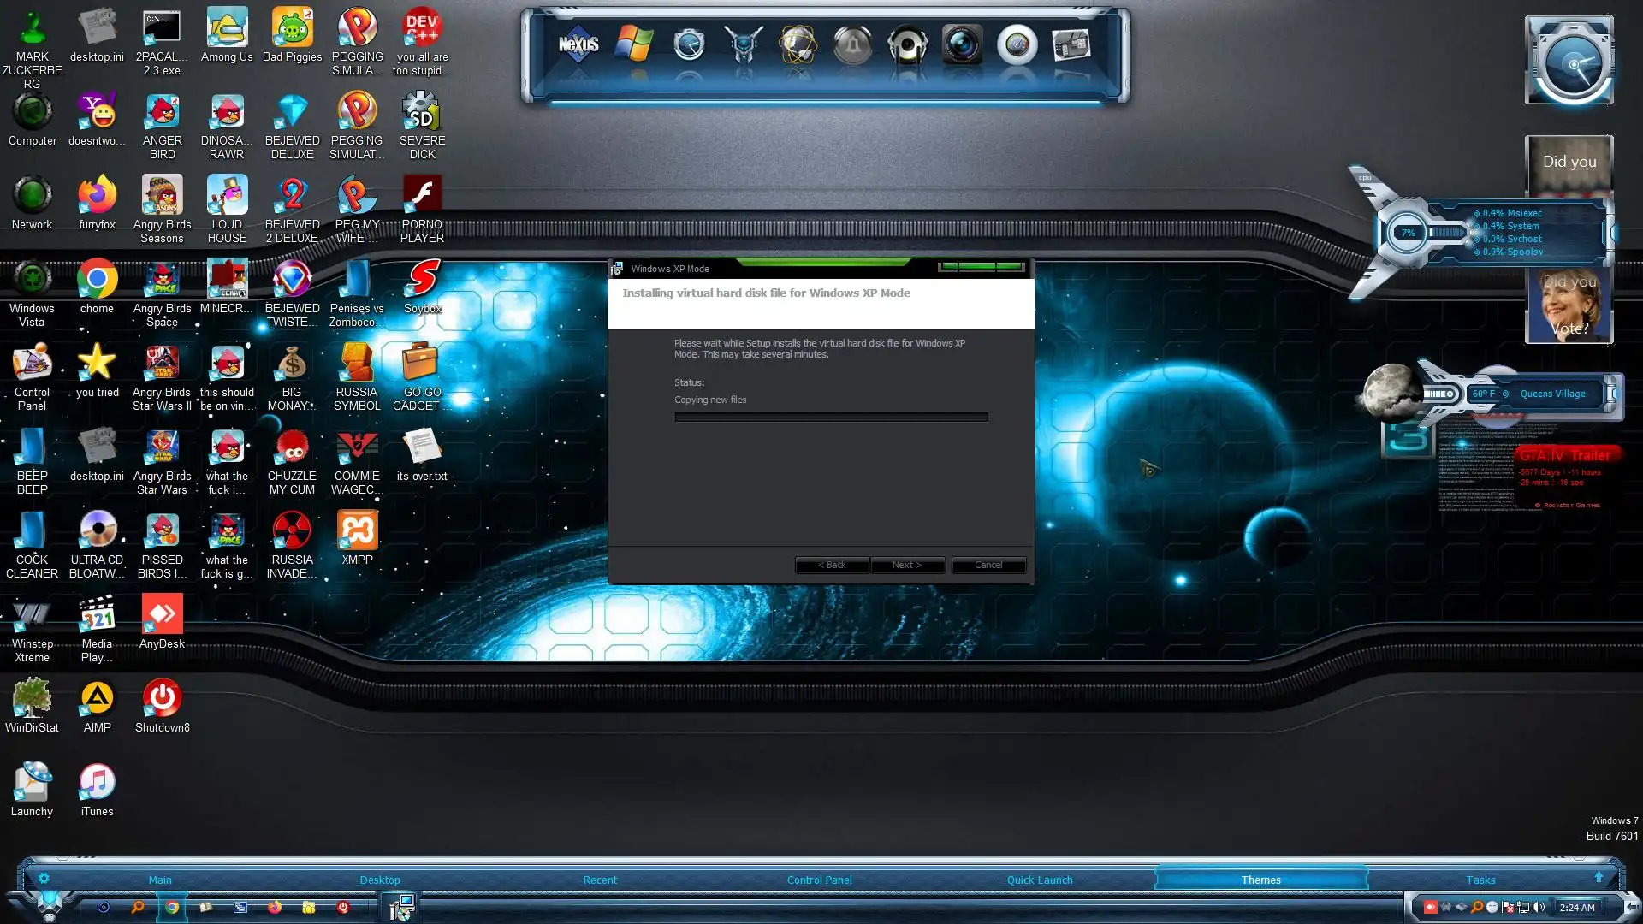Click the camera lens icon in dock
The height and width of the screenshot is (924, 1643).
[x=962, y=44]
